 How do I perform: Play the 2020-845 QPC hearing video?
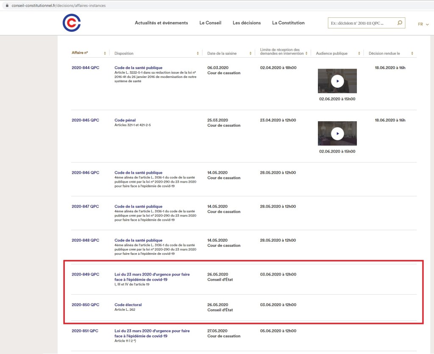pyautogui.click(x=337, y=134)
